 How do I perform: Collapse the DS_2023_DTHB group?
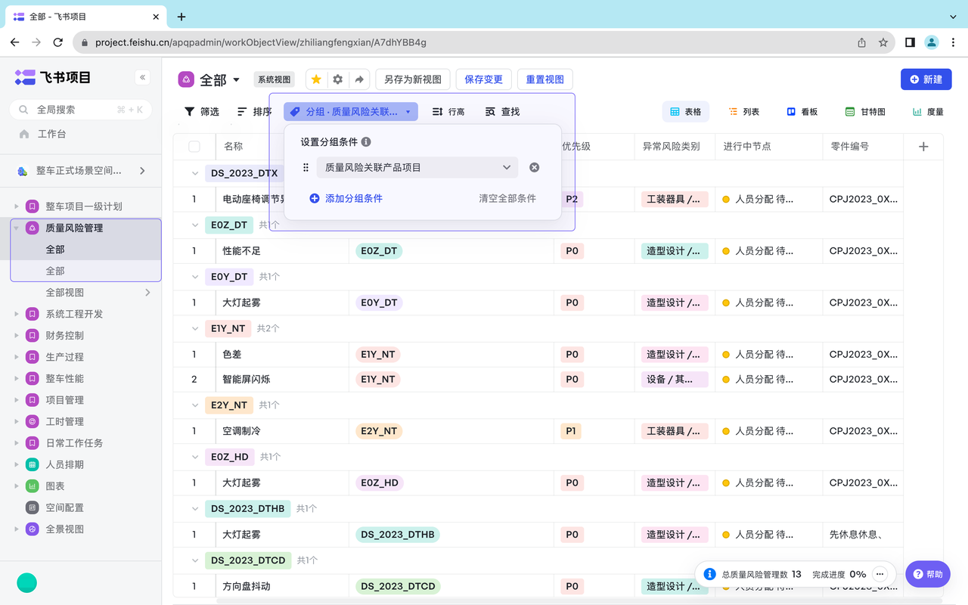pyautogui.click(x=195, y=509)
